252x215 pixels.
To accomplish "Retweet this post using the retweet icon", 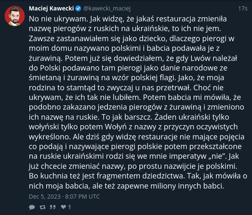I will [42, 207].
